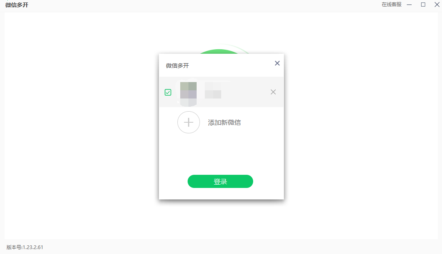
Task: Select the 添加新微信 label
Action: coord(224,122)
